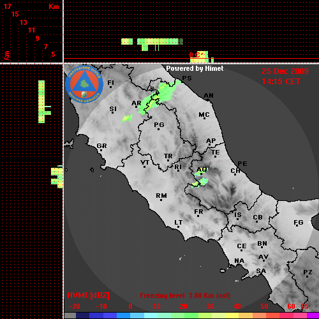Select the HVMI [dBZ] label
Viewport: 319px width, 319px height.
pyautogui.click(x=88, y=295)
